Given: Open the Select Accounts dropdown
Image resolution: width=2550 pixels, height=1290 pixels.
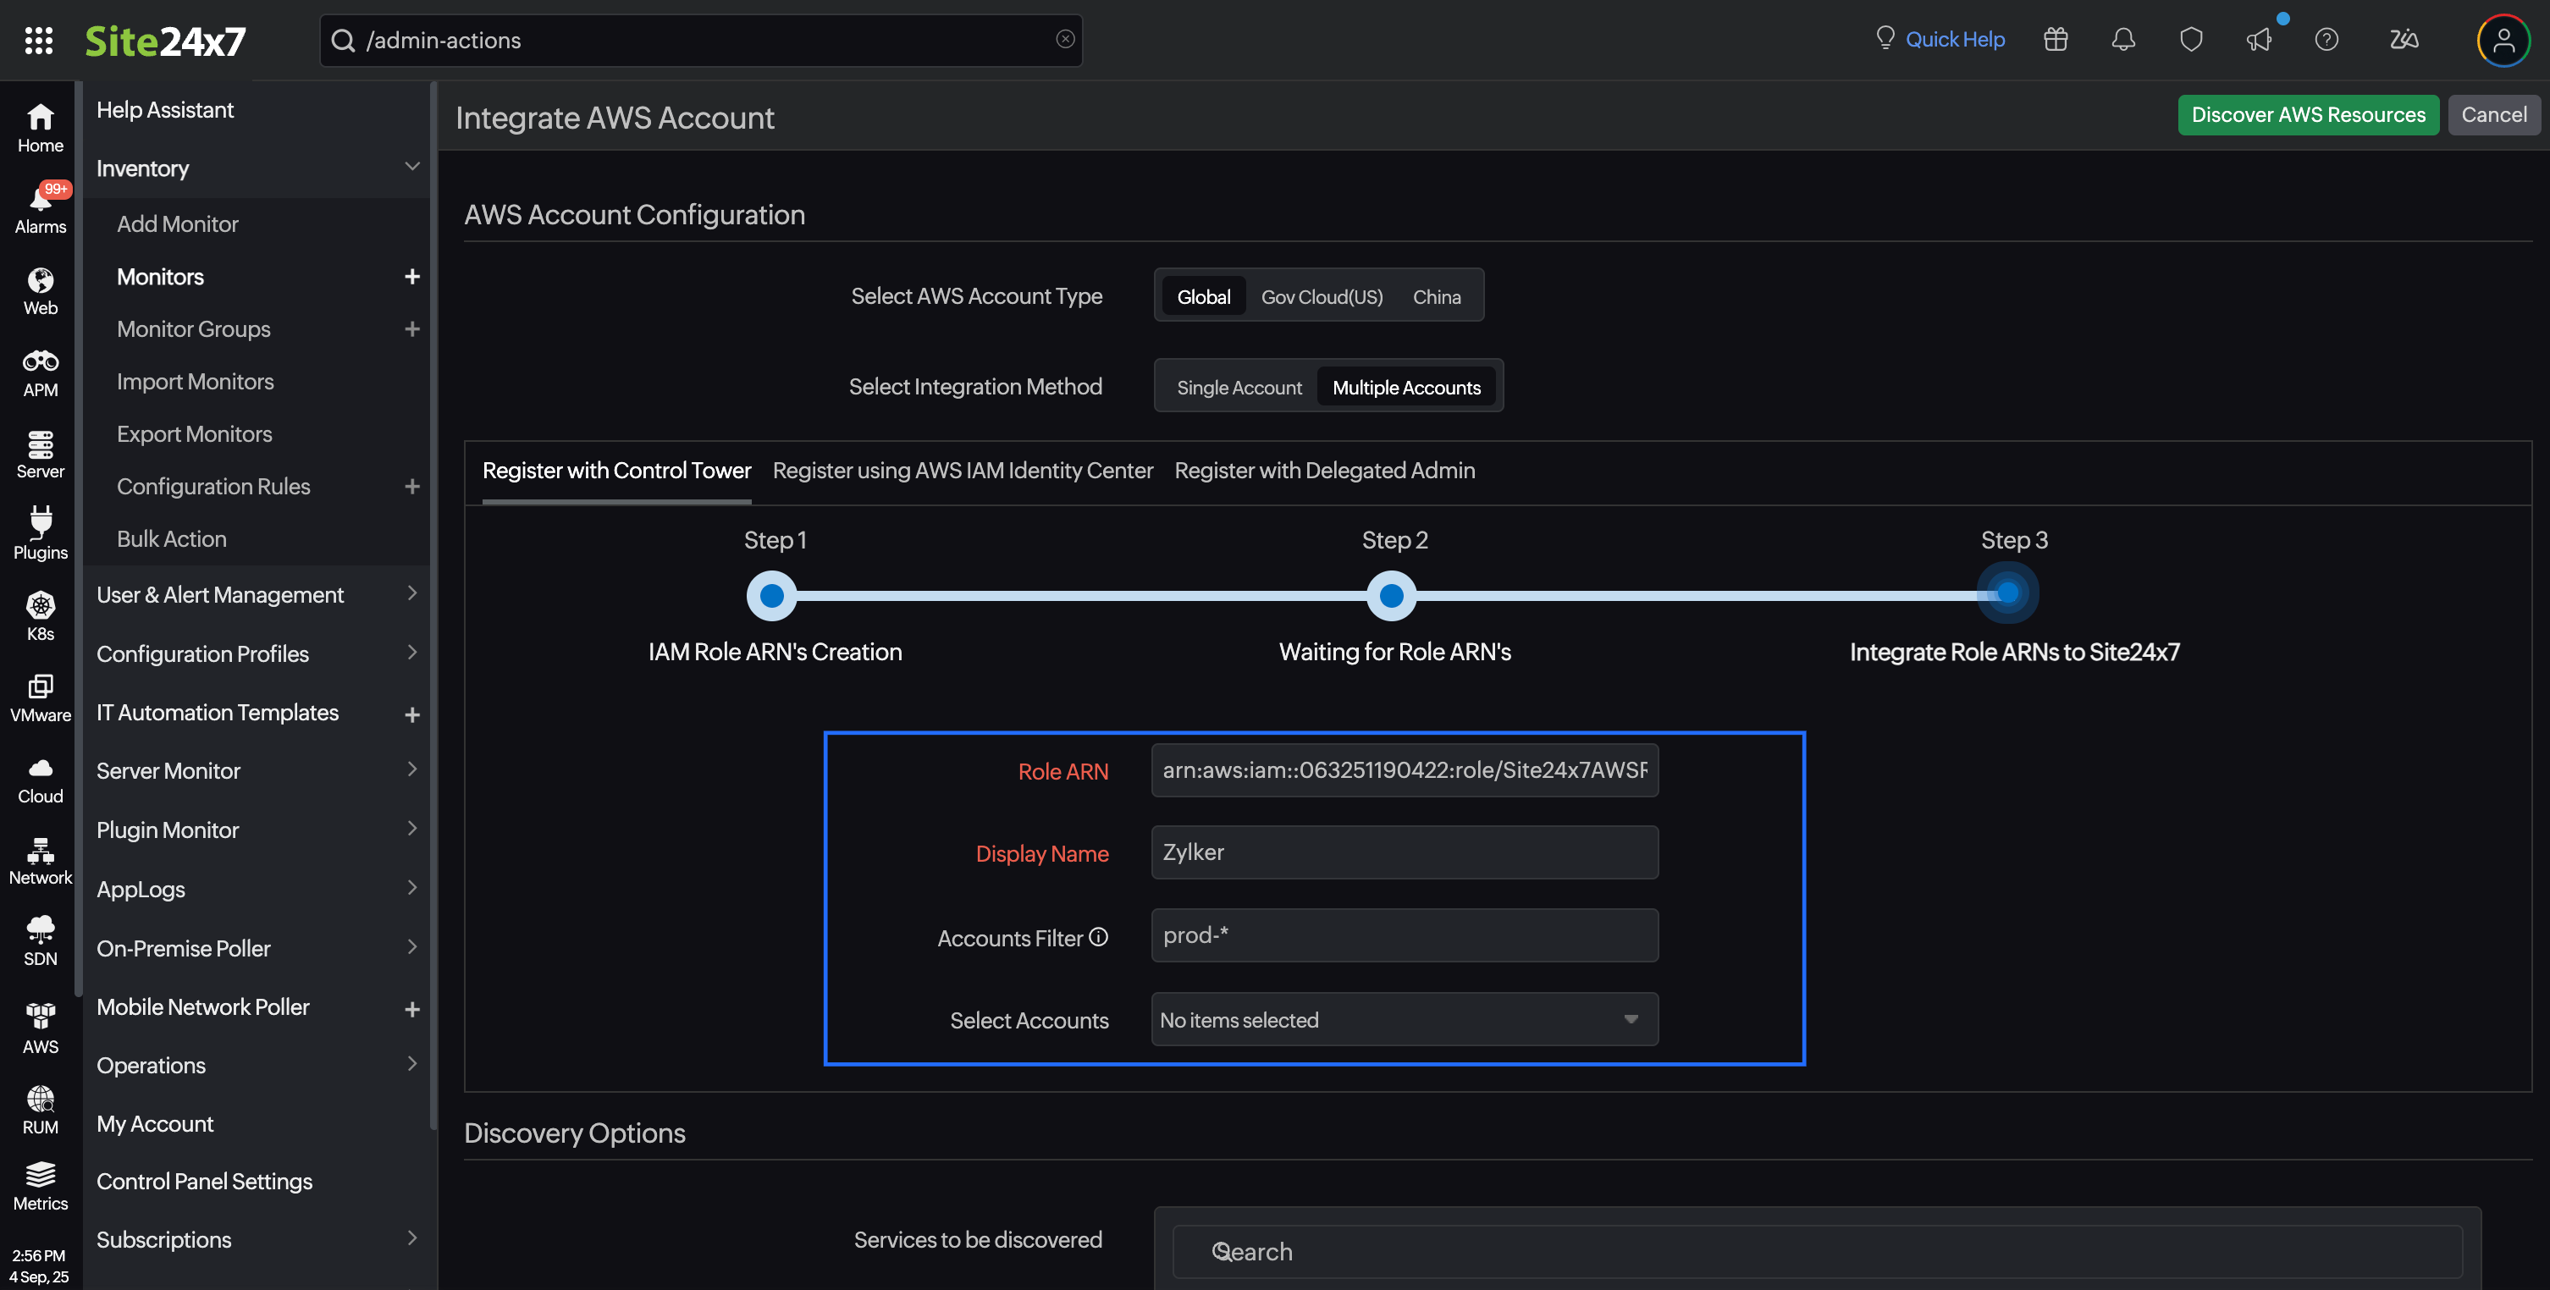Looking at the screenshot, I should pyautogui.click(x=1404, y=1019).
